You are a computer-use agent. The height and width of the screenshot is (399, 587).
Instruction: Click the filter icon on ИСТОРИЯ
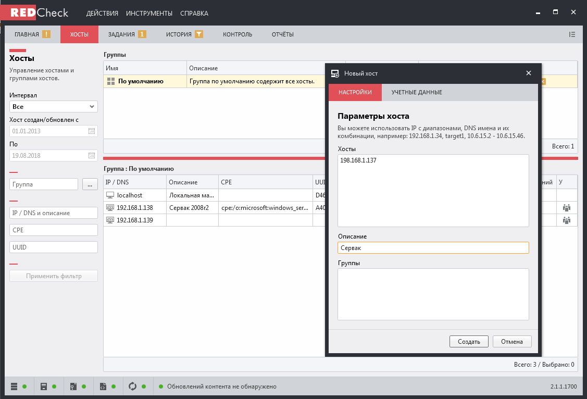pos(199,34)
